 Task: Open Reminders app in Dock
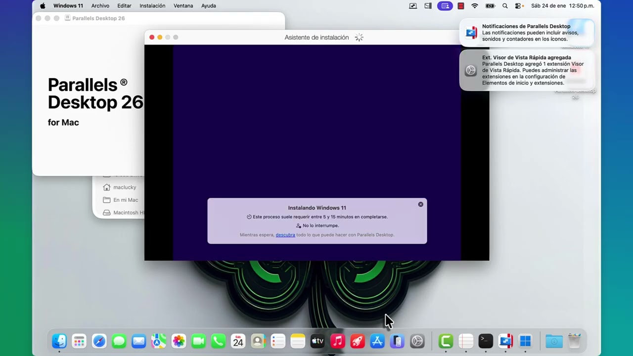pyautogui.click(x=278, y=341)
